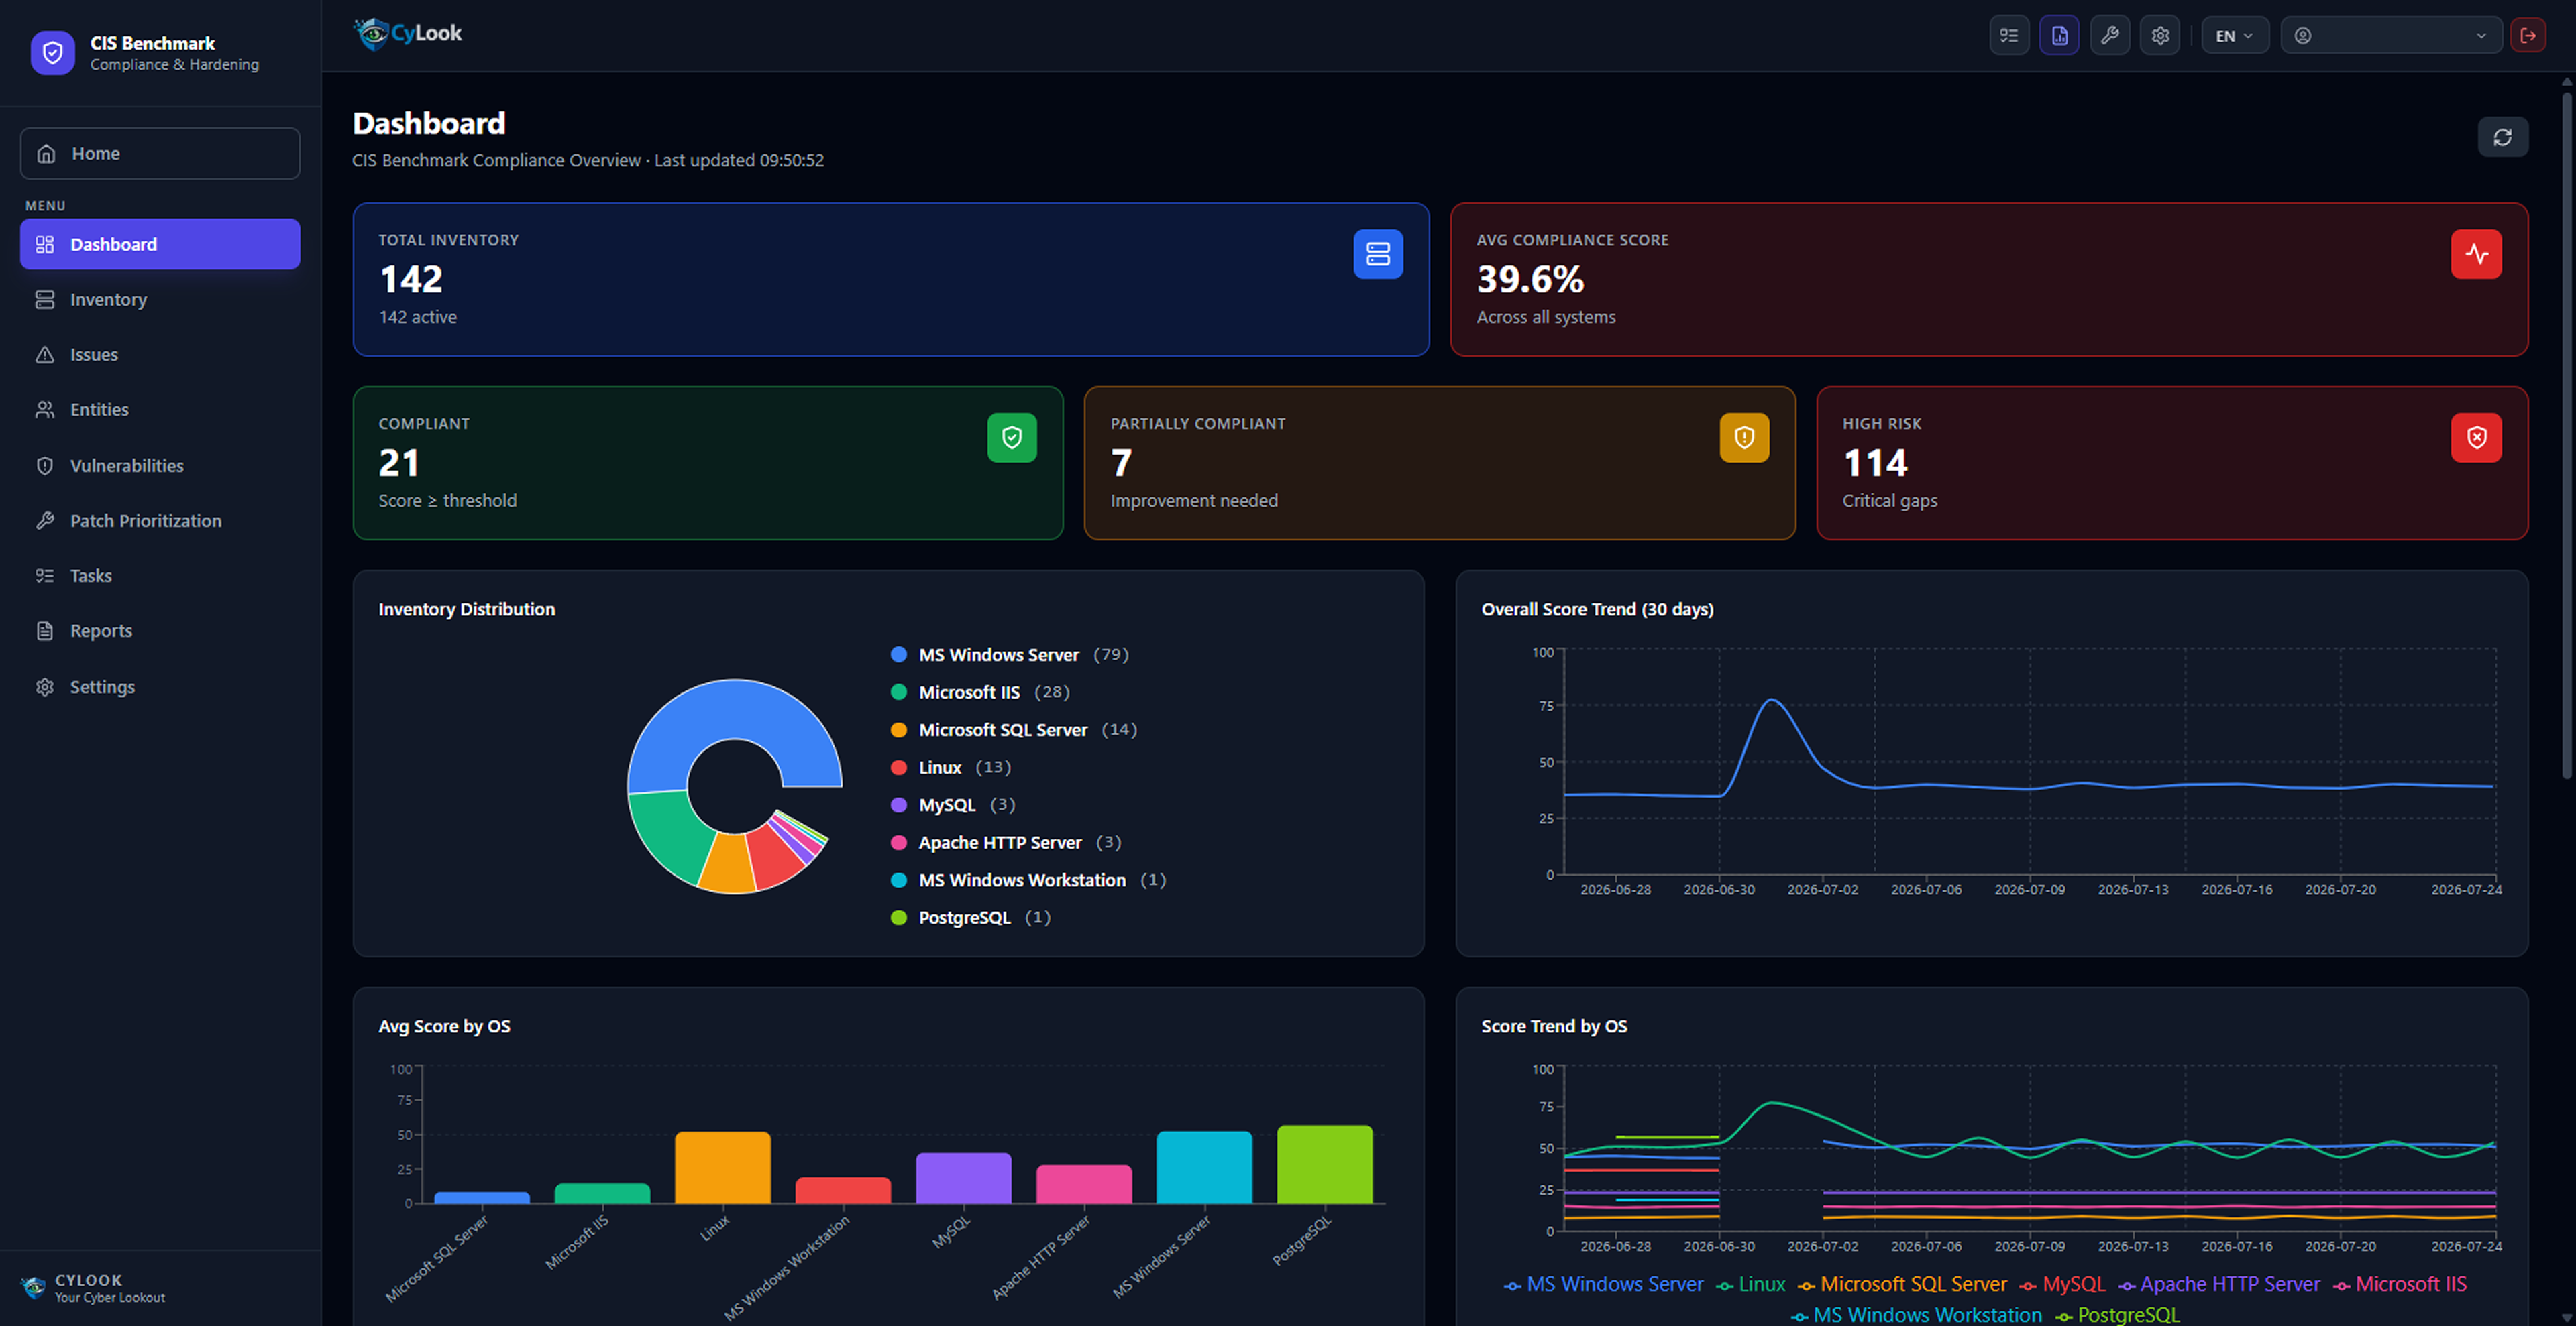
Task: Click Microsoft IIS green legend dot
Action: [x=898, y=692]
